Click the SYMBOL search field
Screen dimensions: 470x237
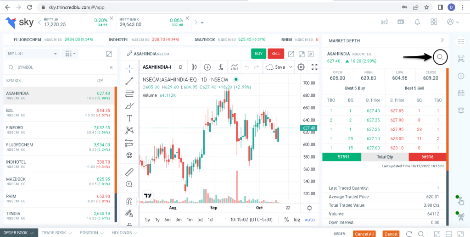[x=61, y=67]
